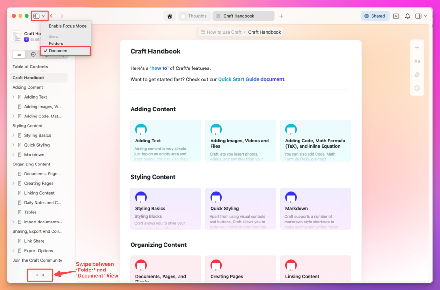Open the Linking Content card
The height and width of the screenshot is (290, 440).
click(316, 269)
